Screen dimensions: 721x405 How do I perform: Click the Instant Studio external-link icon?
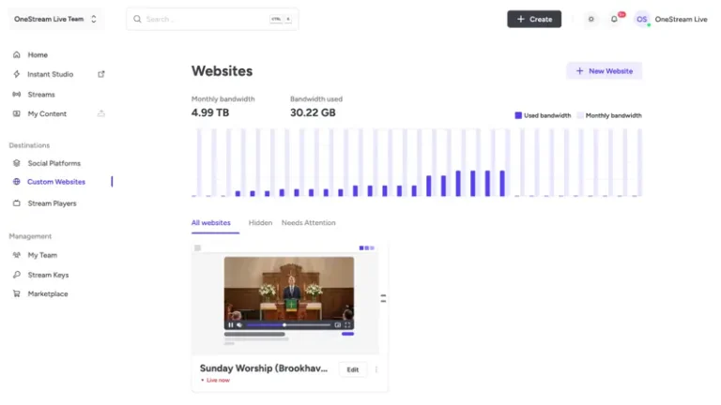click(101, 74)
